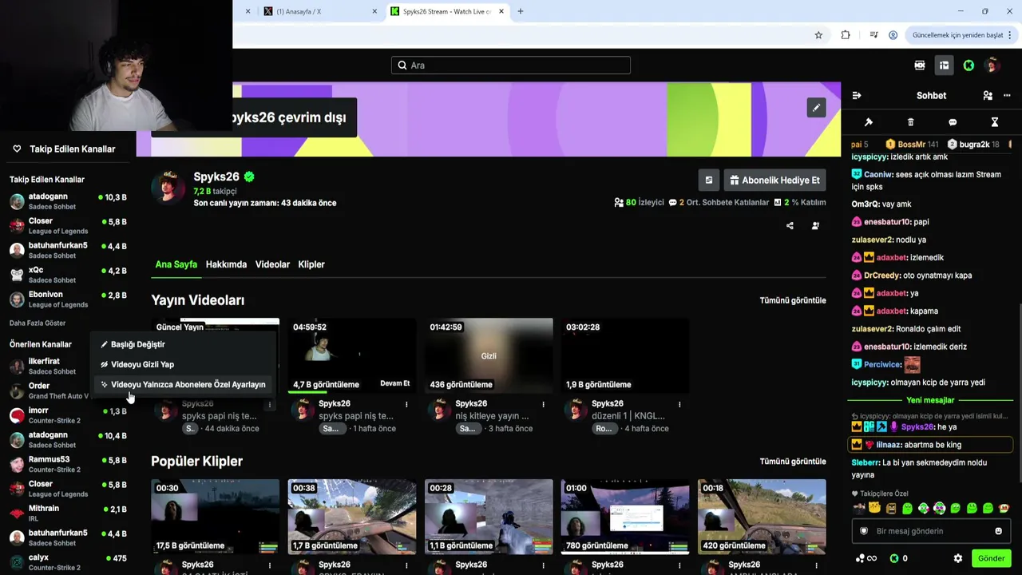Open Mithrain channel in the sidebar
1022x575 pixels.
[68, 513]
